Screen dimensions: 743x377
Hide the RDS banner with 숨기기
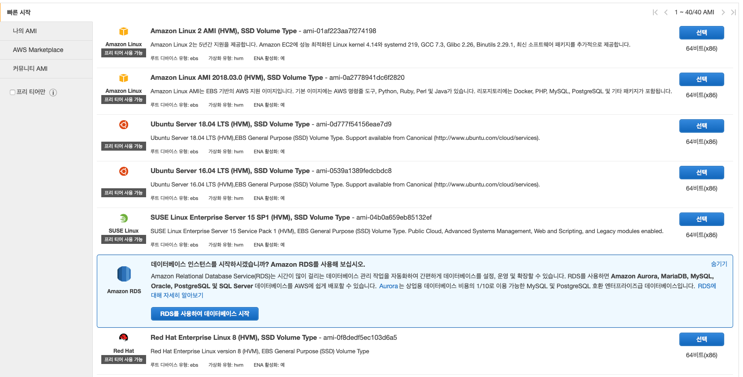(719, 264)
